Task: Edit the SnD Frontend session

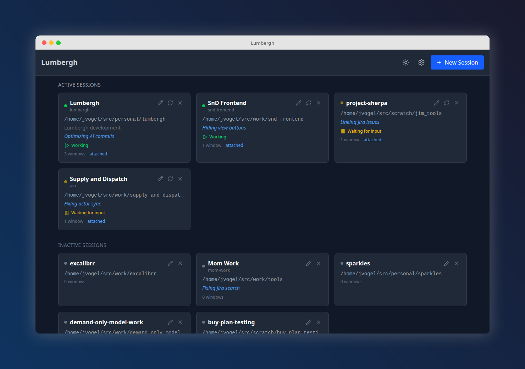Action: [298, 103]
